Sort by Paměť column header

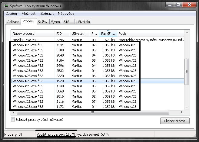108,34
